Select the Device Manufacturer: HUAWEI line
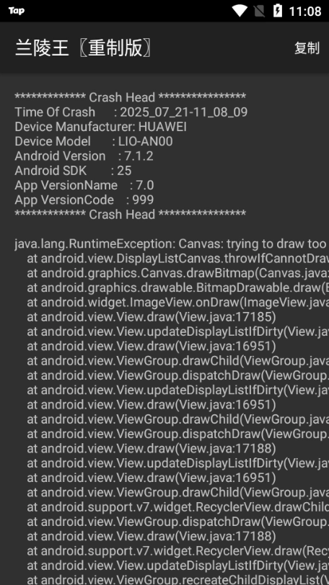Viewport: 329px width, 585px height. click(100, 127)
